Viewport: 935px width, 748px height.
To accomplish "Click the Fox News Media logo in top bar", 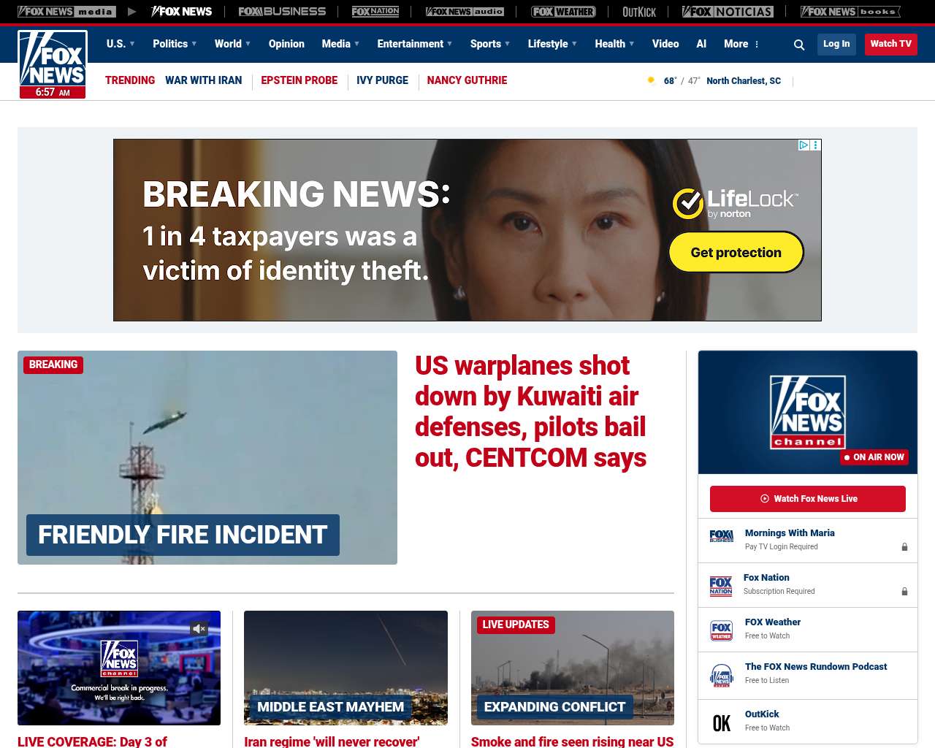I will pyautogui.click(x=66, y=12).
